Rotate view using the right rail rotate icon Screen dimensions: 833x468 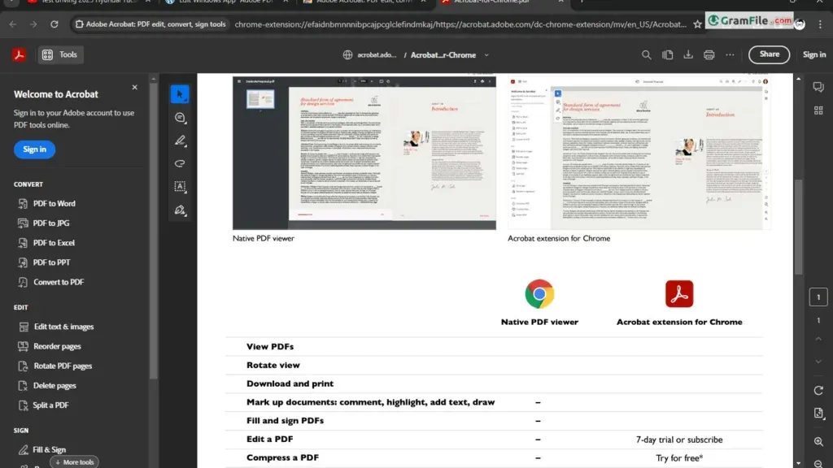(x=818, y=391)
